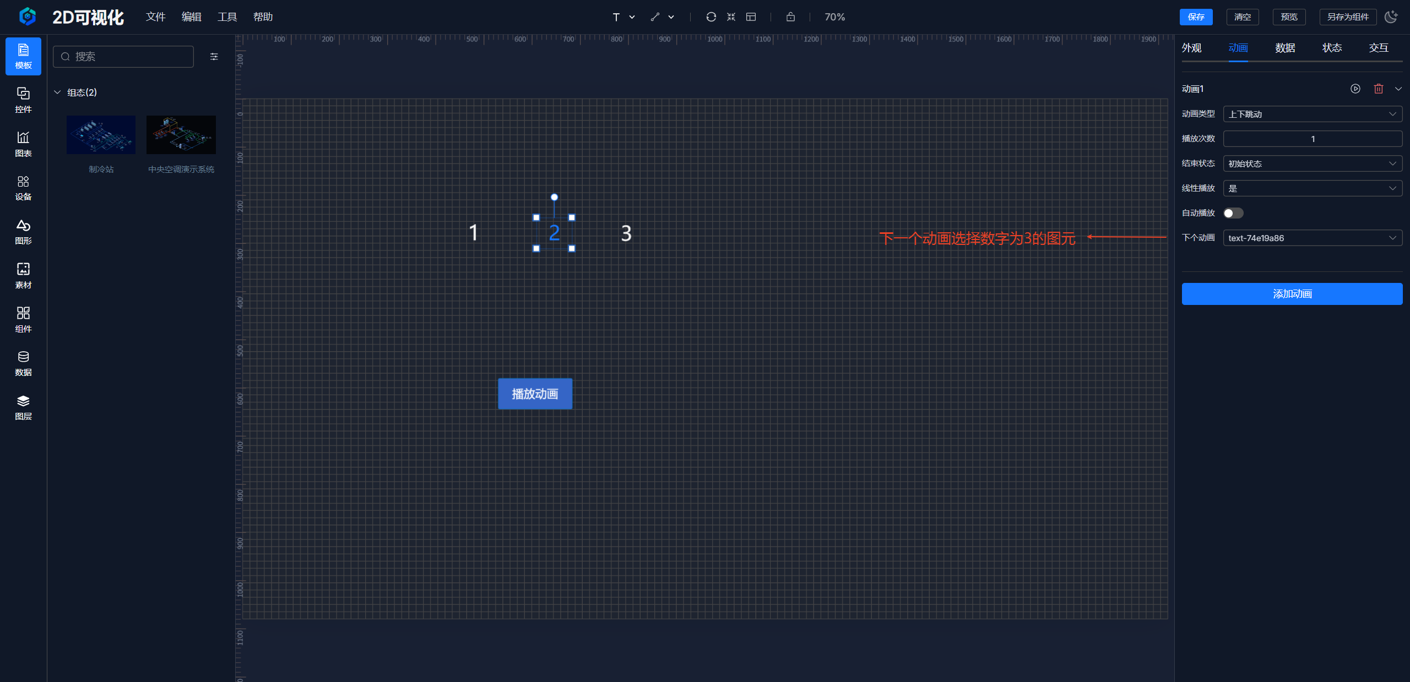Click the 保存 save button

tap(1196, 17)
